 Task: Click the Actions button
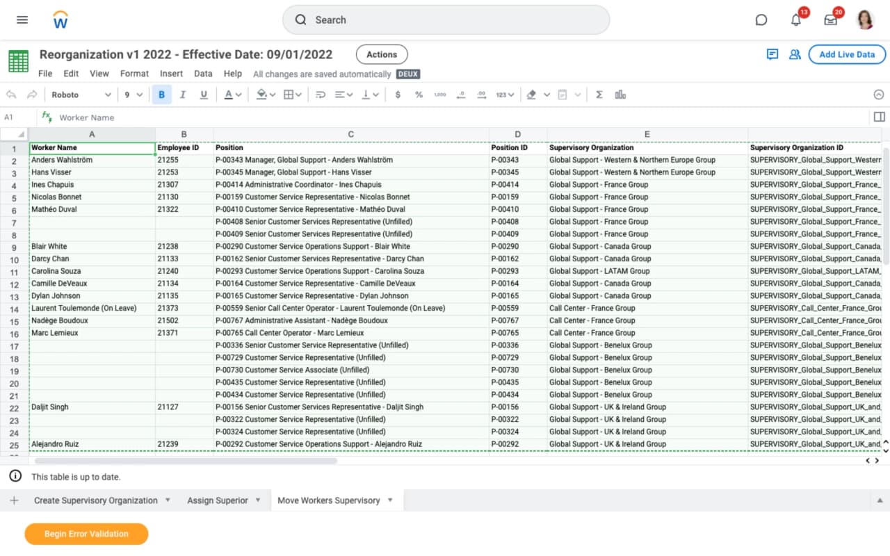point(382,54)
